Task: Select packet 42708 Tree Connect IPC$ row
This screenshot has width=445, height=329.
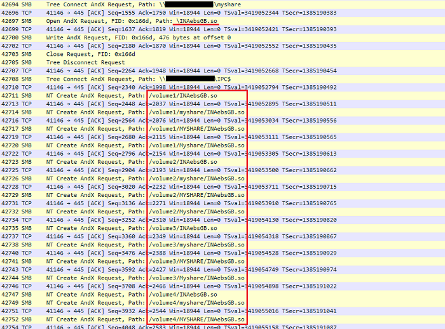Action: [222, 79]
